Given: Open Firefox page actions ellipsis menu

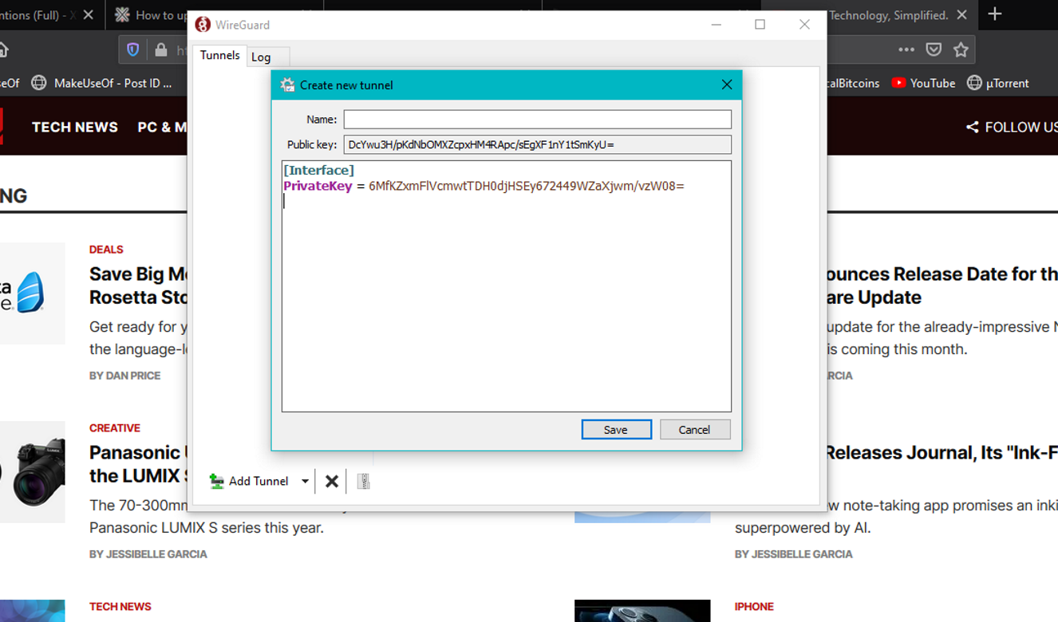Looking at the screenshot, I should click(x=906, y=49).
